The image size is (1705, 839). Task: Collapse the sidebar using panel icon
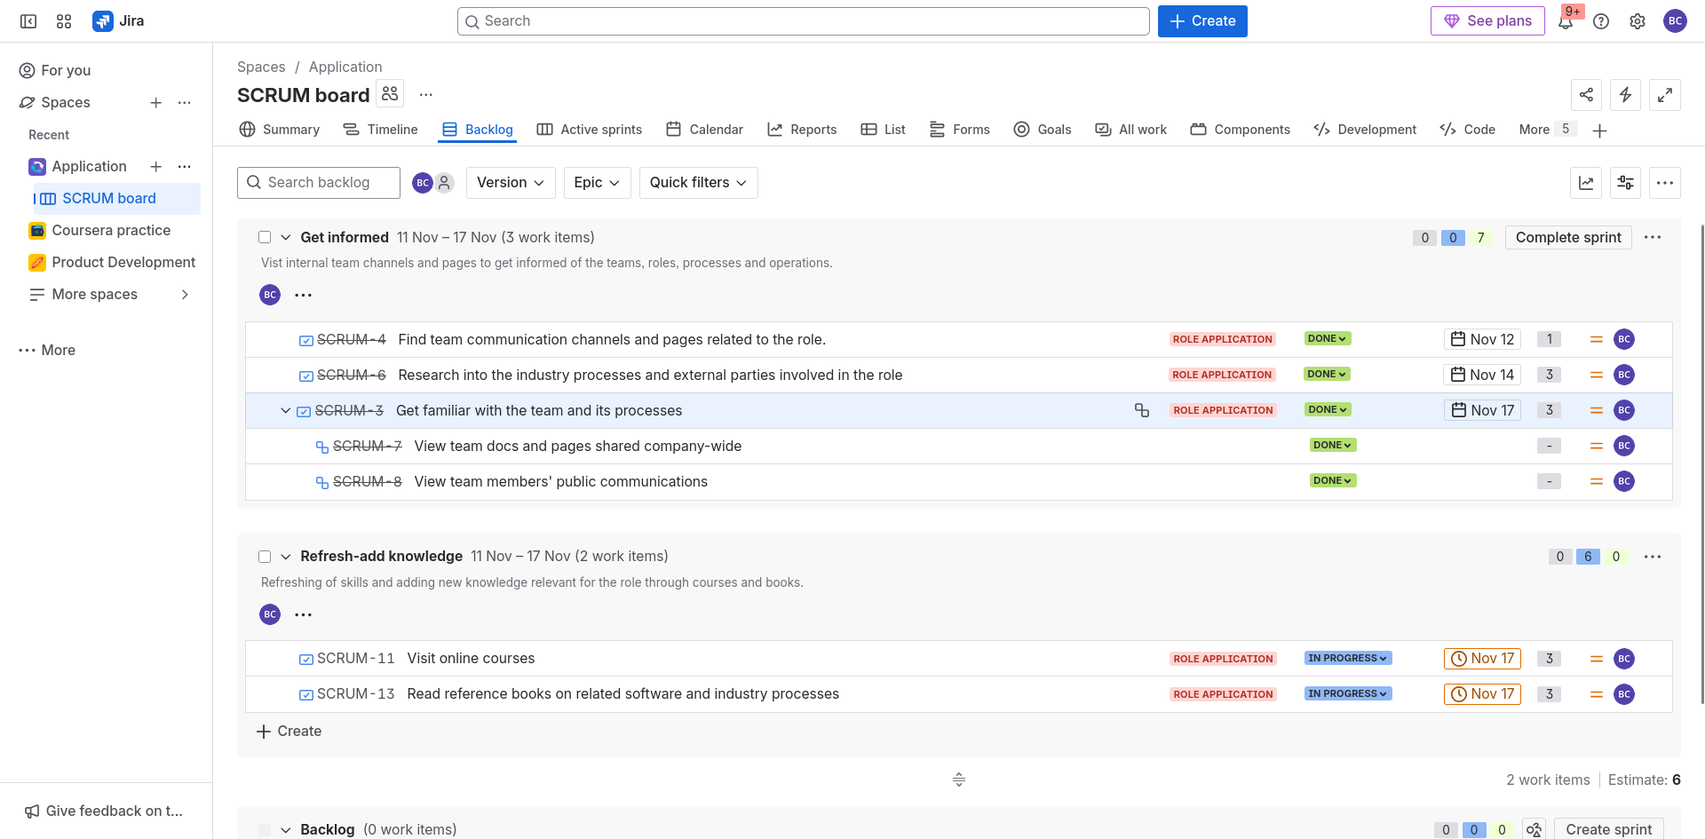pyautogui.click(x=28, y=21)
